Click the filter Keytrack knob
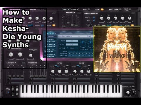 tap(31, 55)
